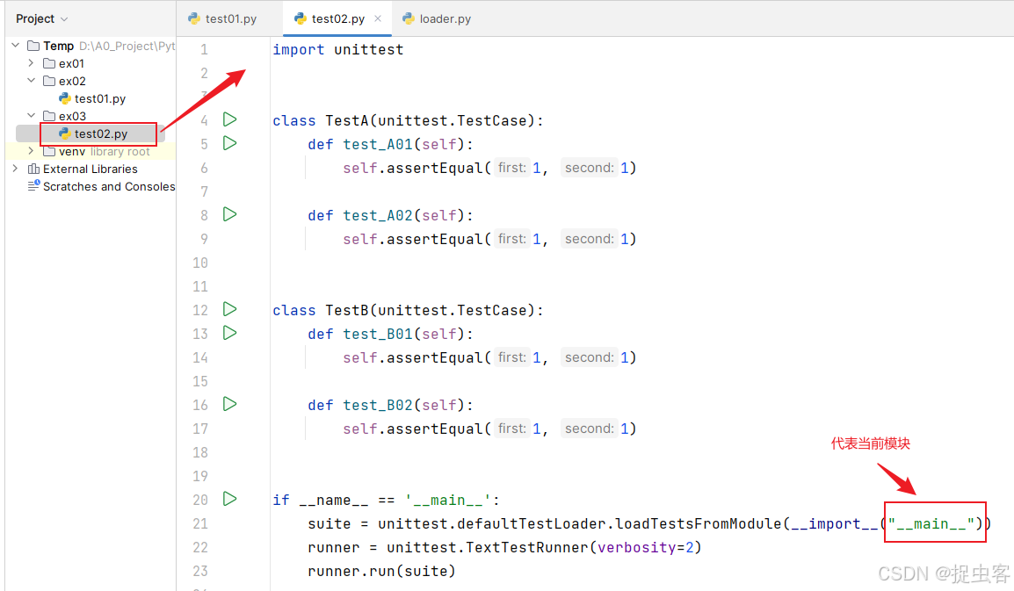Click 'def test_B02(self):' text
This screenshot has height=591, width=1014.
click(x=390, y=406)
